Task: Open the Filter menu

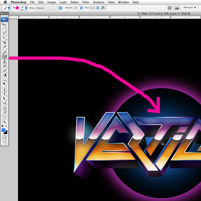Action: (86, 2)
